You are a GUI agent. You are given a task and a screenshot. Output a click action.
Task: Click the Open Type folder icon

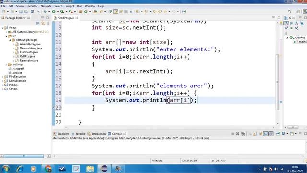click(95, 12)
